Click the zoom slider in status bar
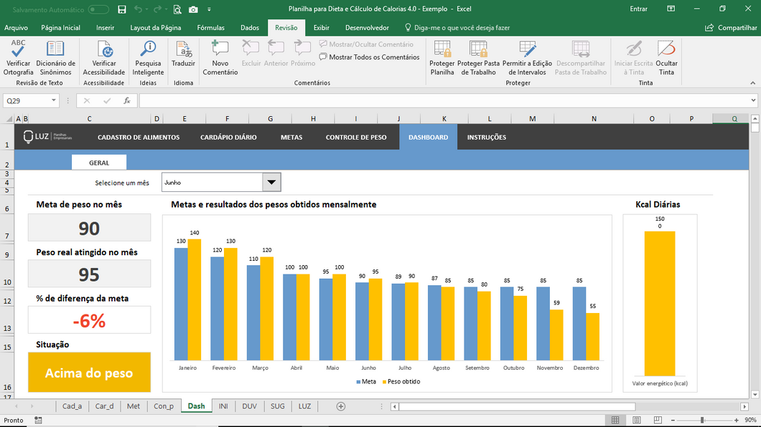Image resolution: width=761 pixels, height=427 pixels. [702, 420]
